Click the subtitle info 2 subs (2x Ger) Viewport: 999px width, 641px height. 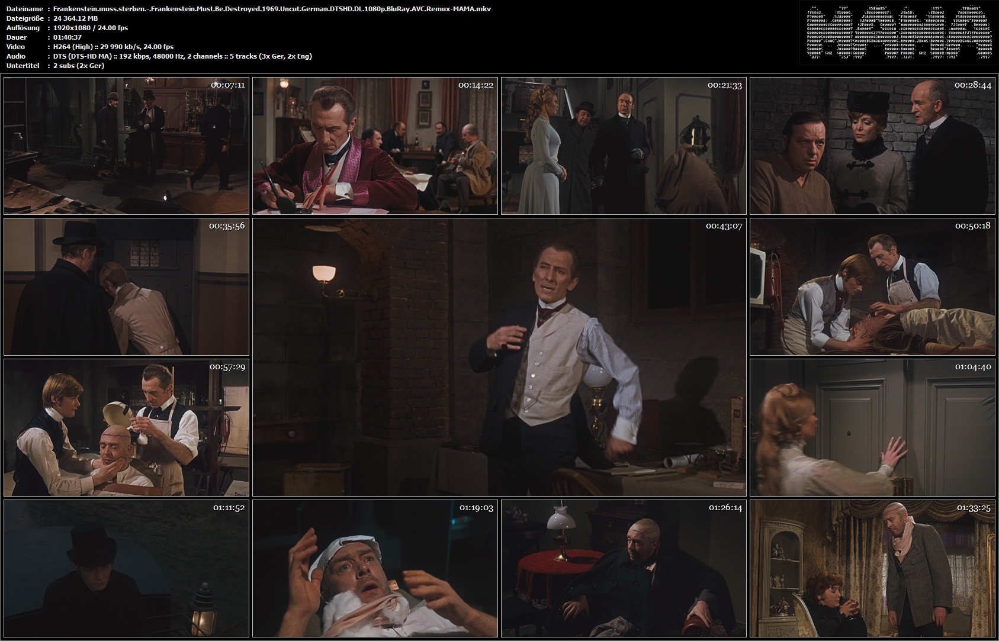(x=79, y=66)
